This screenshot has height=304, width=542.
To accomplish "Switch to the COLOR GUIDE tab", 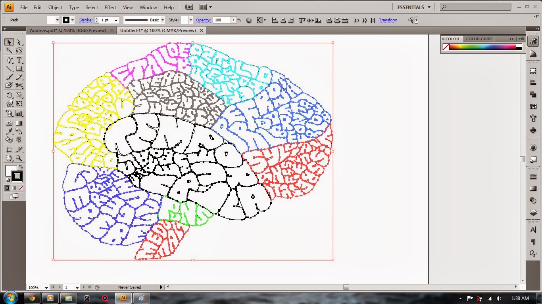I will [x=479, y=39].
